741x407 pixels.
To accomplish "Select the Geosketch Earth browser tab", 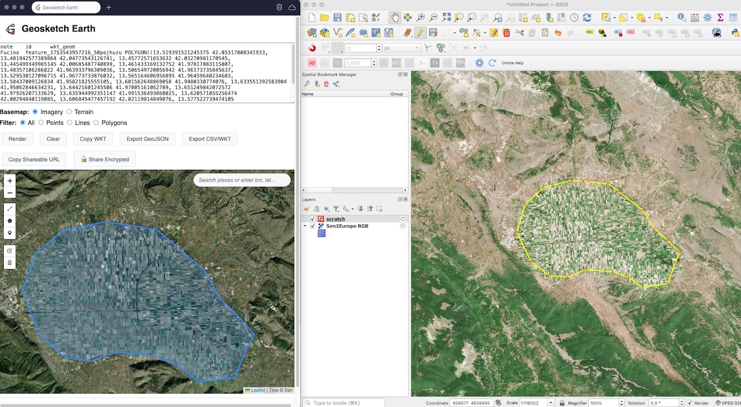I will point(66,7).
